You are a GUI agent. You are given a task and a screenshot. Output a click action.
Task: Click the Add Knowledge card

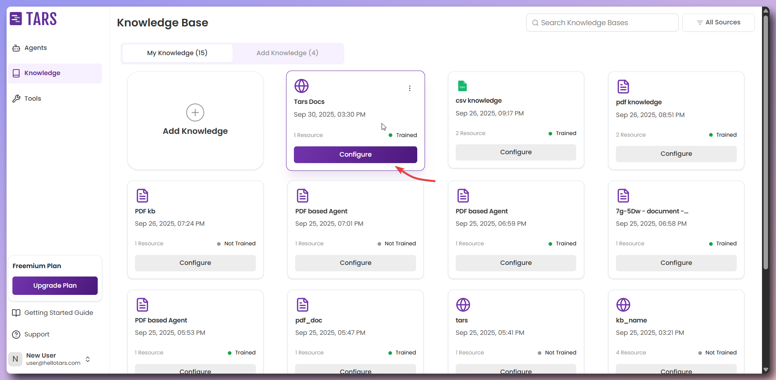pos(195,121)
